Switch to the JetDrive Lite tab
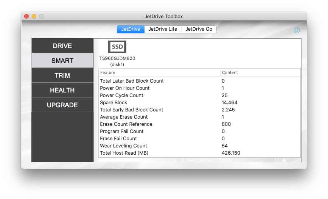Image resolution: width=328 pixels, height=199 pixels. 163,29
